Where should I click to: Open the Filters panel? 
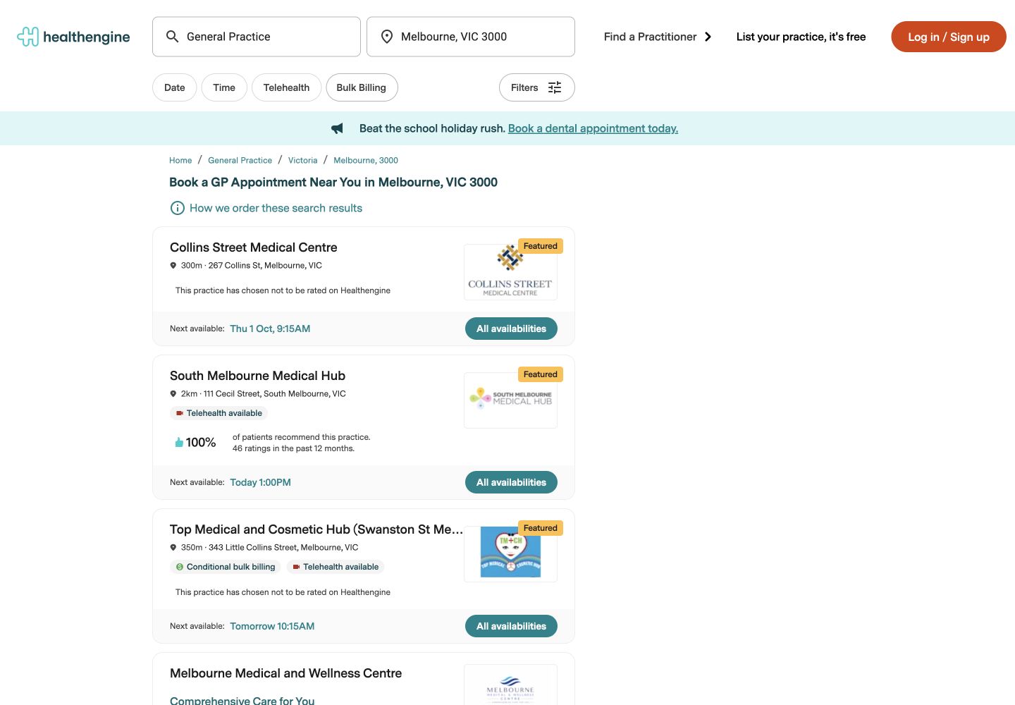click(x=536, y=87)
